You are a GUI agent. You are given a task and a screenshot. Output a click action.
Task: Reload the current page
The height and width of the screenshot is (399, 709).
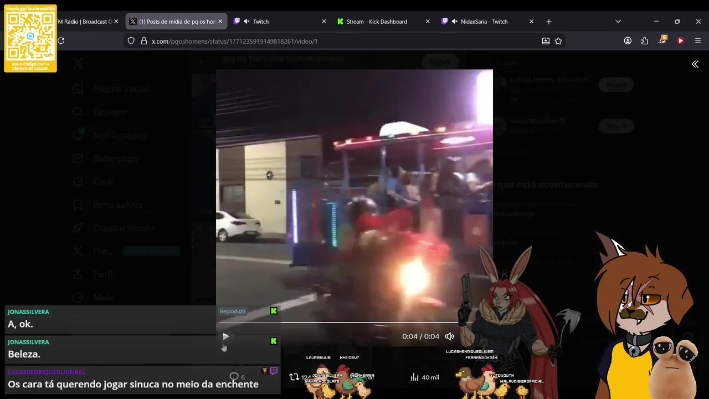click(61, 40)
